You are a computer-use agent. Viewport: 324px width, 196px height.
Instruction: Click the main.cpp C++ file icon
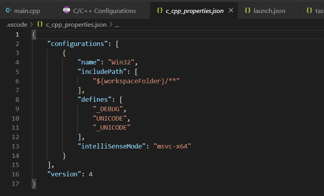pos(8,10)
